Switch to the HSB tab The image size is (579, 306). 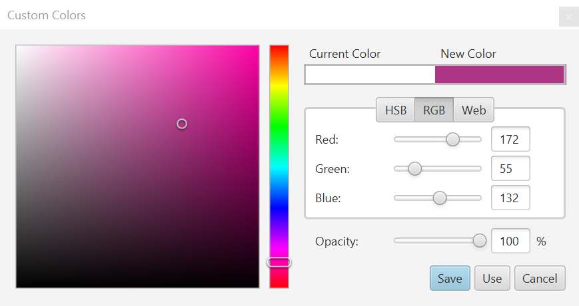coord(396,110)
